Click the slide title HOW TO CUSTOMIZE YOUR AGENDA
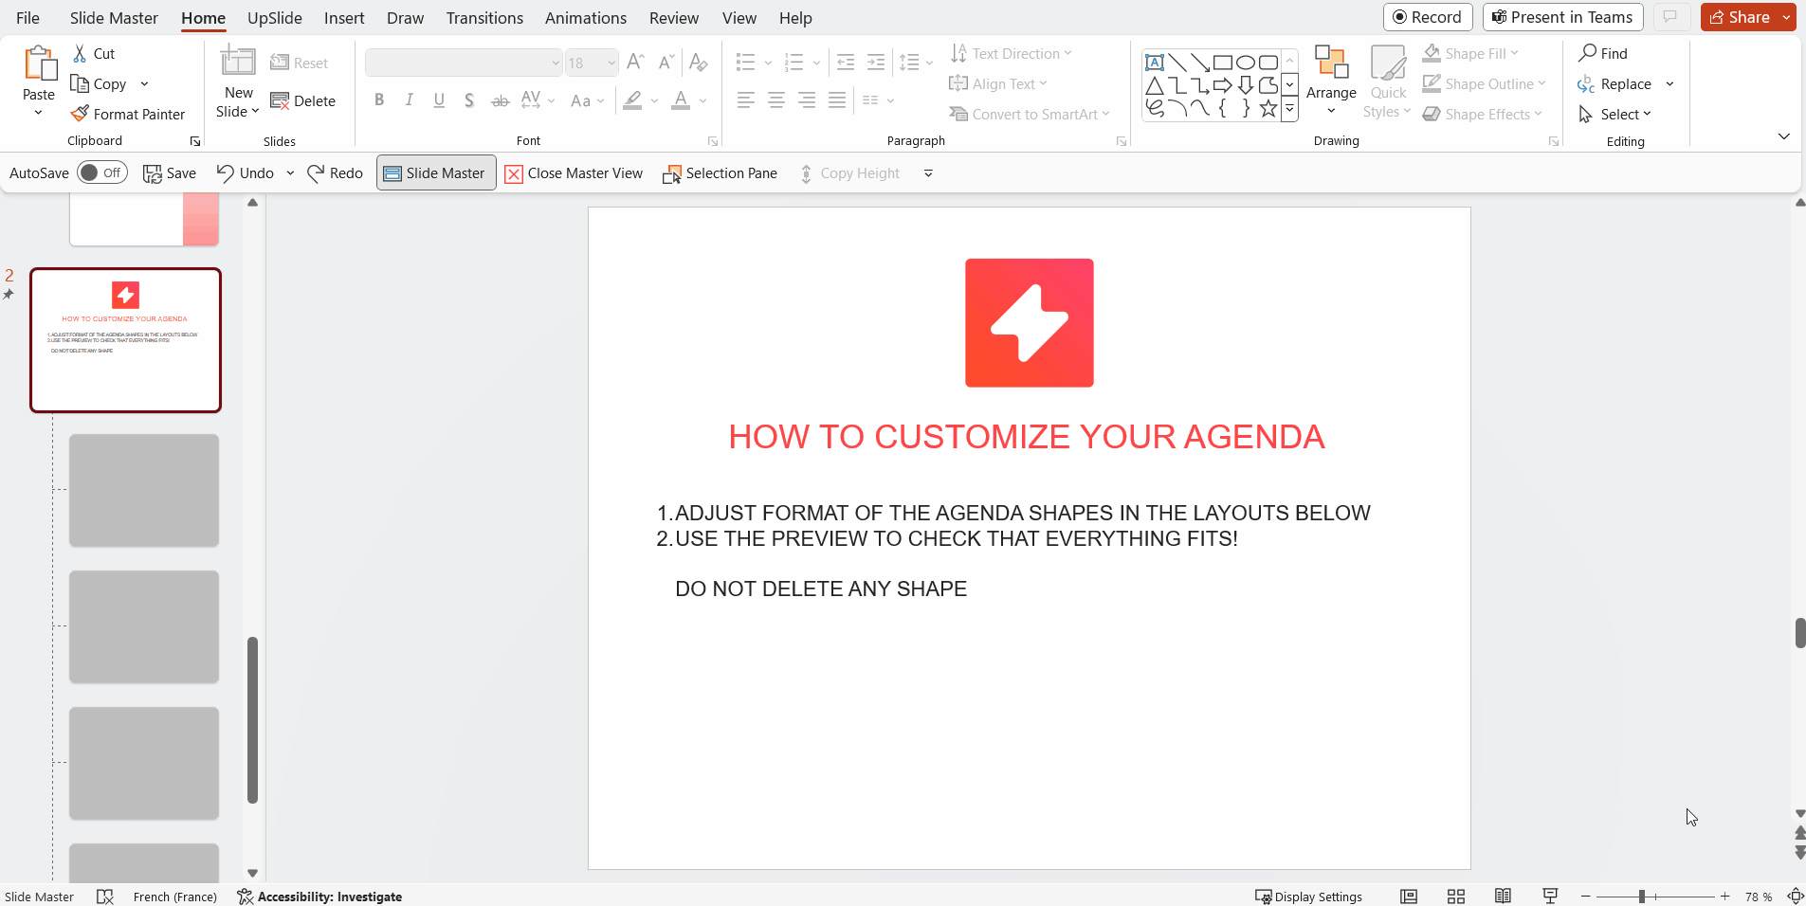Screen dimensions: 1806x906 coord(1027,437)
